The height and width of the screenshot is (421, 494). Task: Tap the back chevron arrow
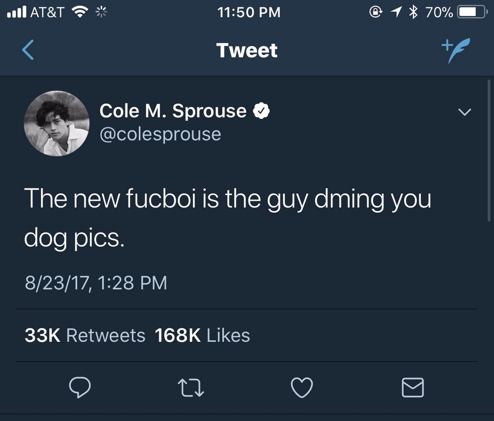[28, 50]
